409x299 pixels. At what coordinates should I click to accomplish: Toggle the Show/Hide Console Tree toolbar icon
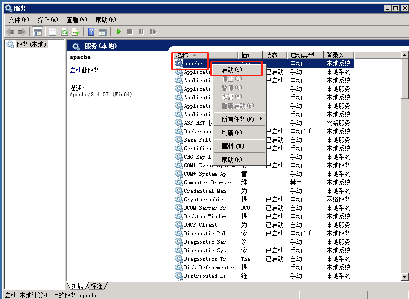37,32
